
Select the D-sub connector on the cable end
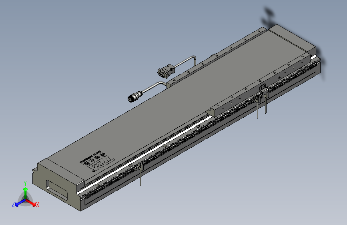coord(166,71)
